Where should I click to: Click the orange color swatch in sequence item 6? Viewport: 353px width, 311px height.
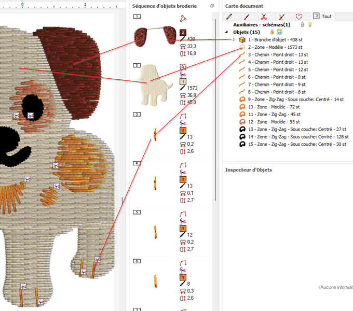click(183, 277)
